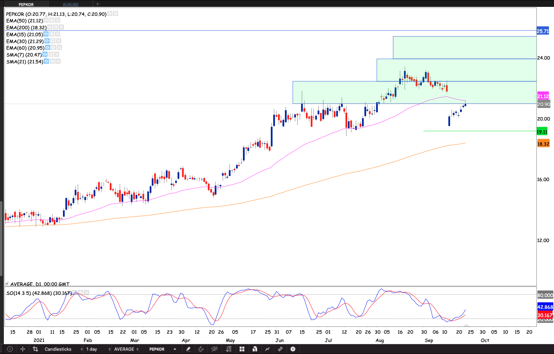
Task: Open settings for SMA(21) indicator
Action: click(52, 61)
